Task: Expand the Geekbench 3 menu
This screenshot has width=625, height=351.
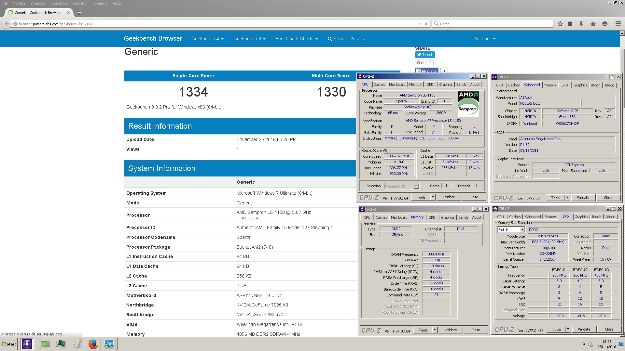Action: pyautogui.click(x=249, y=39)
